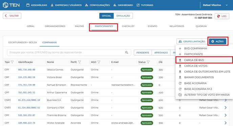Click the Grupo Limitação button
The image size is (233, 126).
pos(192,41)
